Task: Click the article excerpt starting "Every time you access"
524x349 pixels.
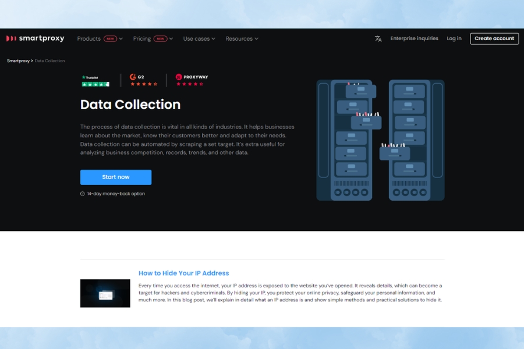Action: click(x=290, y=293)
